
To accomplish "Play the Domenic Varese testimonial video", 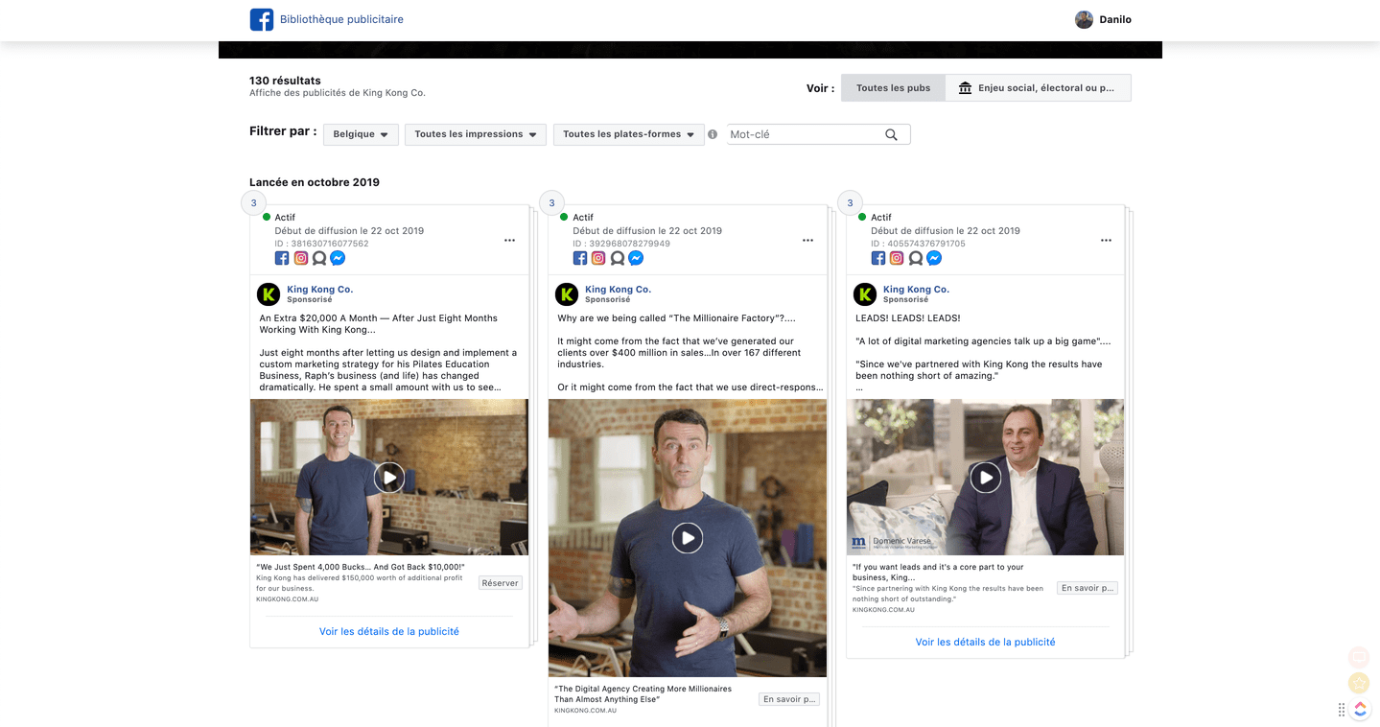I will [x=985, y=478].
